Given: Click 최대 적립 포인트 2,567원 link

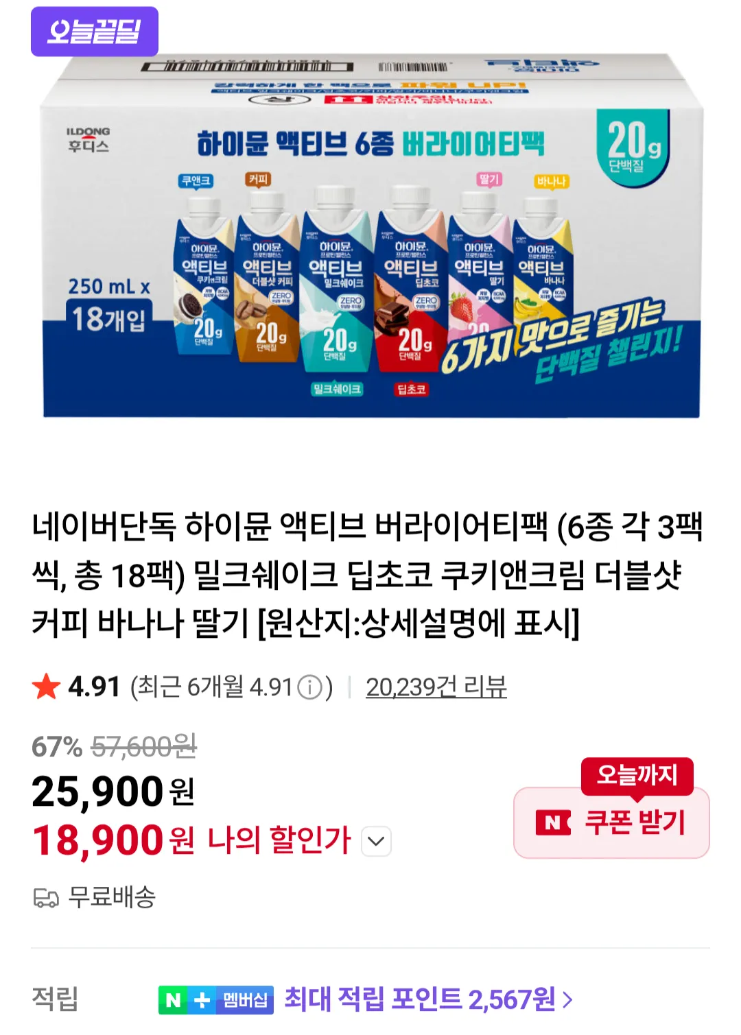Looking at the screenshot, I should pyautogui.click(x=419, y=999).
